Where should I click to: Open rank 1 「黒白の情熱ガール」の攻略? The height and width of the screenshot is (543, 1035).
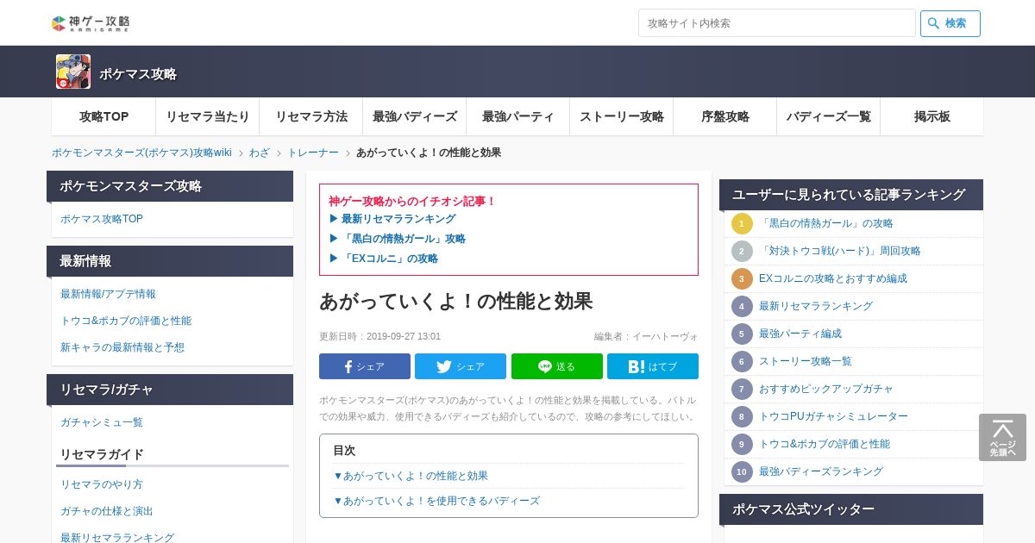(x=826, y=223)
